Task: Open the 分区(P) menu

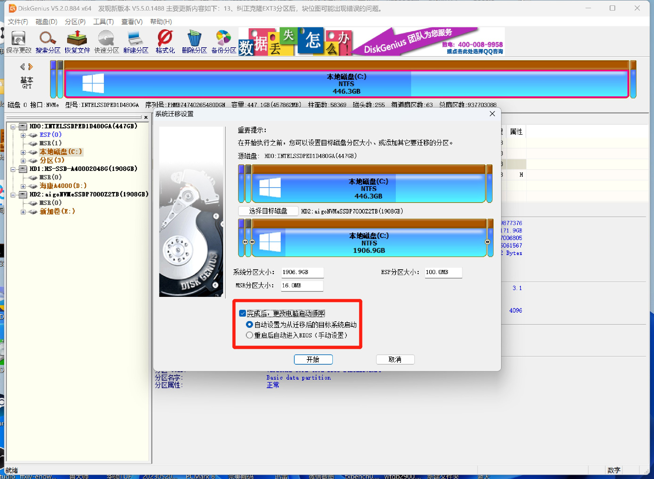Action: tap(75, 22)
